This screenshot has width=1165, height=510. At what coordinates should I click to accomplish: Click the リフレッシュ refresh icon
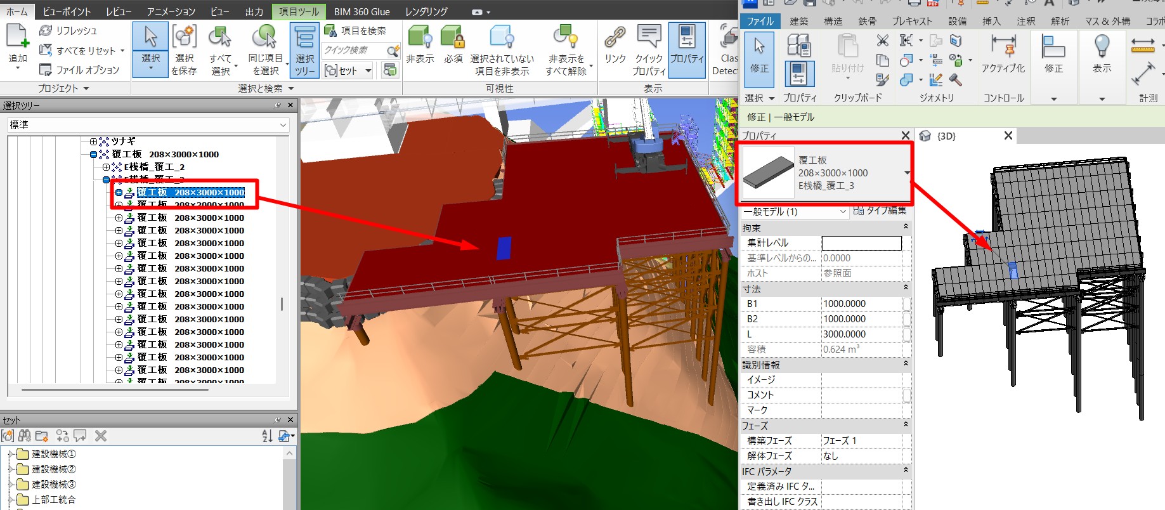pyautogui.click(x=46, y=30)
